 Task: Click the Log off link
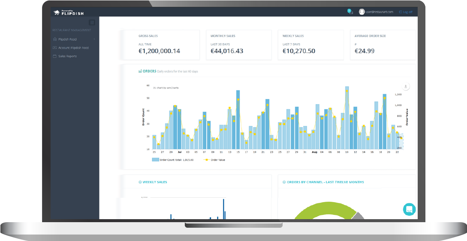tap(406, 12)
